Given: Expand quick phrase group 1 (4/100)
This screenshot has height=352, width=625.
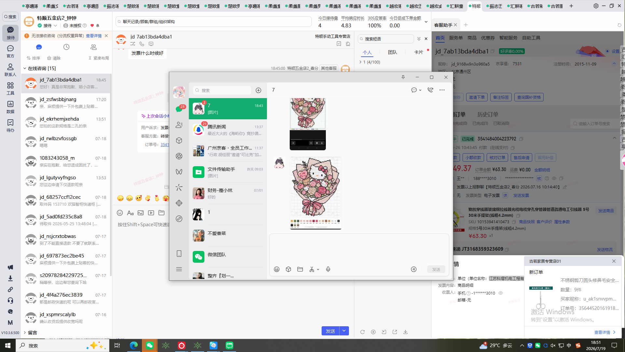Looking at the screenshot, I should tap(360, 62).
